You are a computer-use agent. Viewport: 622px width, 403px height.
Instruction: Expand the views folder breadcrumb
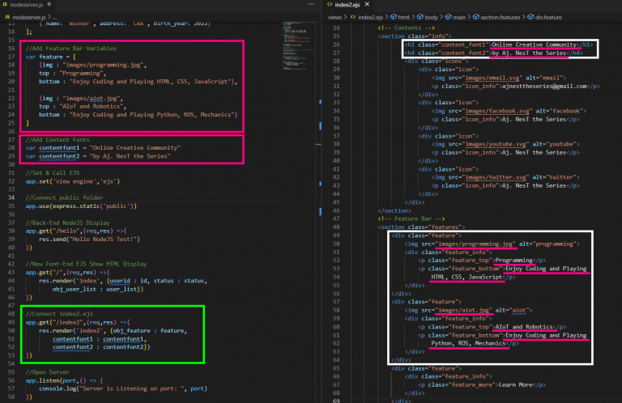[336, 16]
